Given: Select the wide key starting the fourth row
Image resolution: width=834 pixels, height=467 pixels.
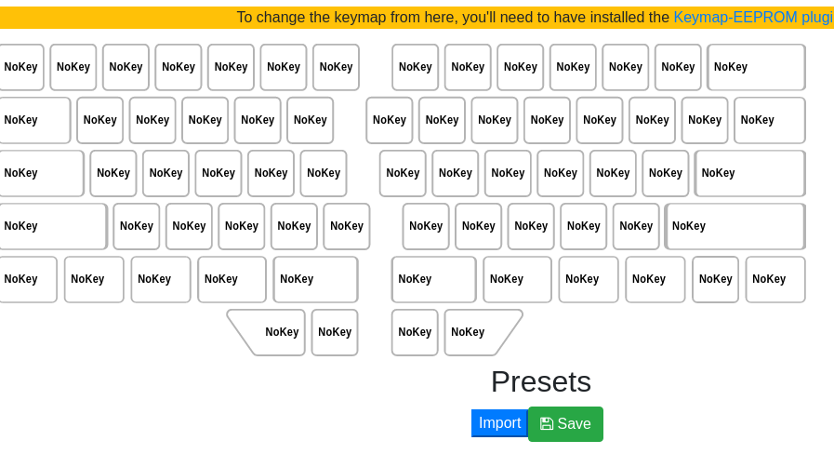Looking at the screenshot, I should (x=53, y=226).
